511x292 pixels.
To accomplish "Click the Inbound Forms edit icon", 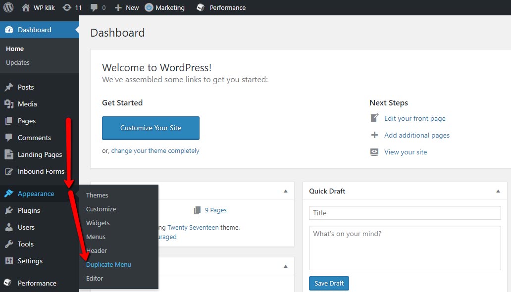I will (x=9, y=171).
